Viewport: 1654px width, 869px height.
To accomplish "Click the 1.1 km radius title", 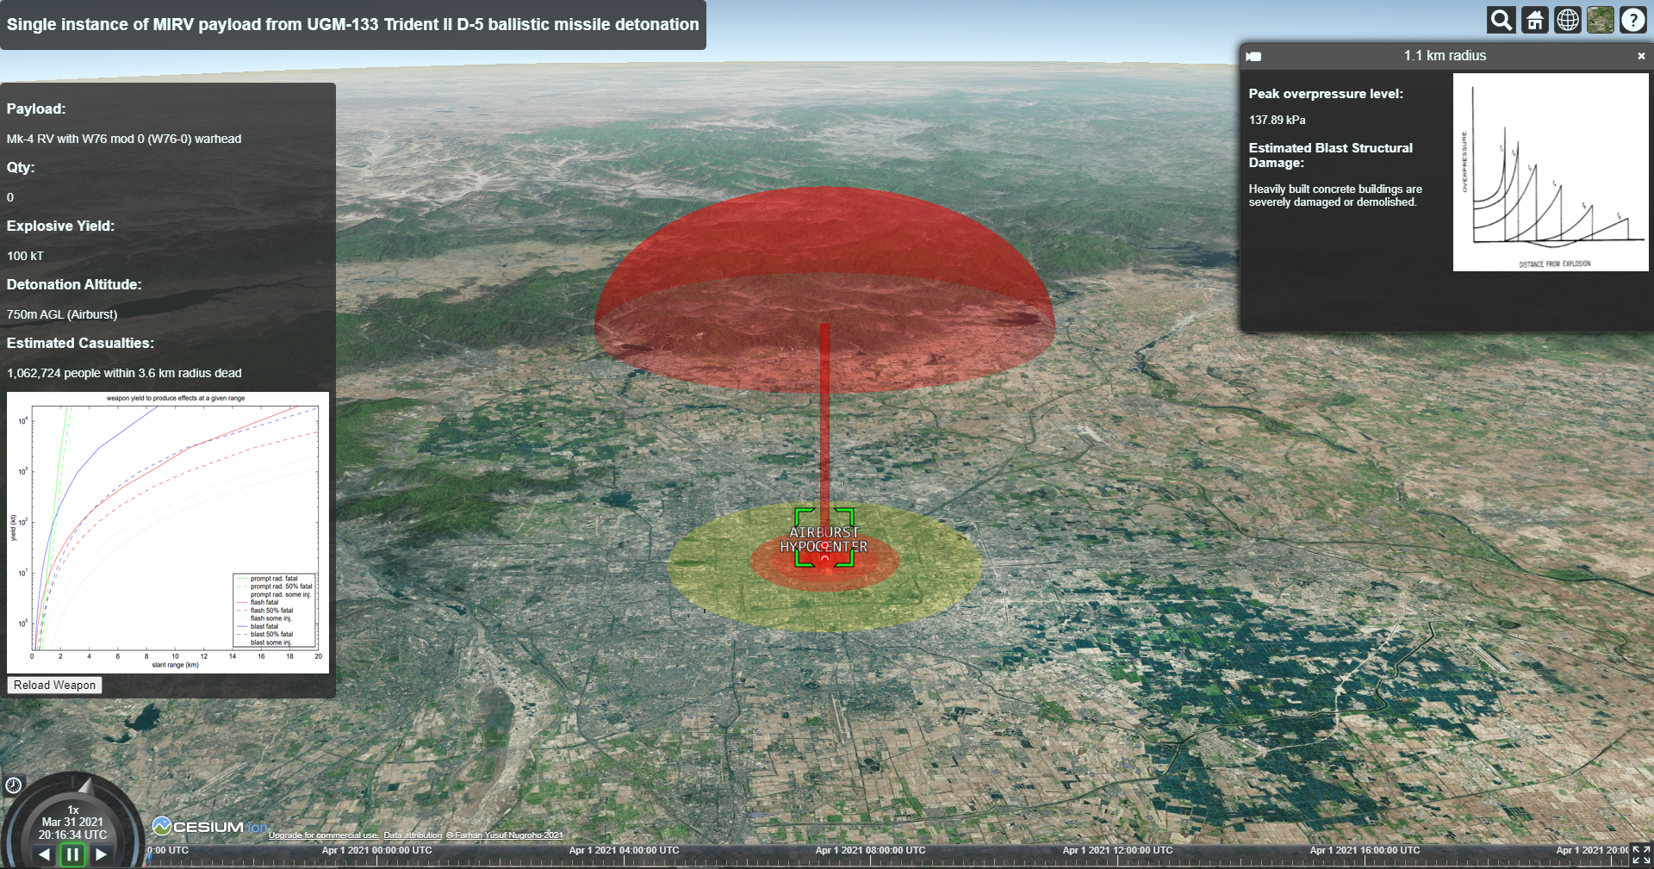I will click(x=1445, y=56).
